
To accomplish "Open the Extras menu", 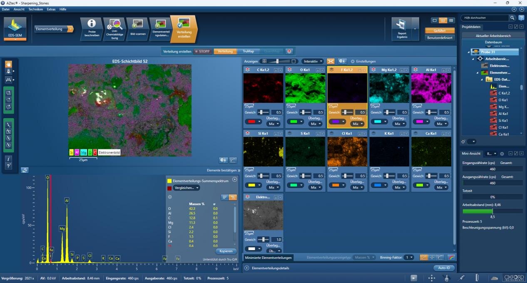I will click(x=51, y=9).
